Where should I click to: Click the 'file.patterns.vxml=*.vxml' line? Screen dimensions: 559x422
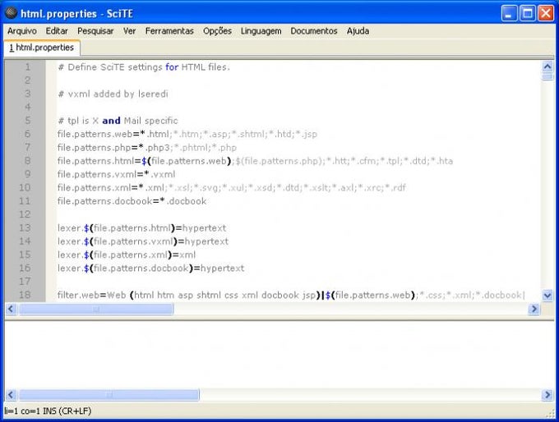pyautogui.click(x=116, y=175)
